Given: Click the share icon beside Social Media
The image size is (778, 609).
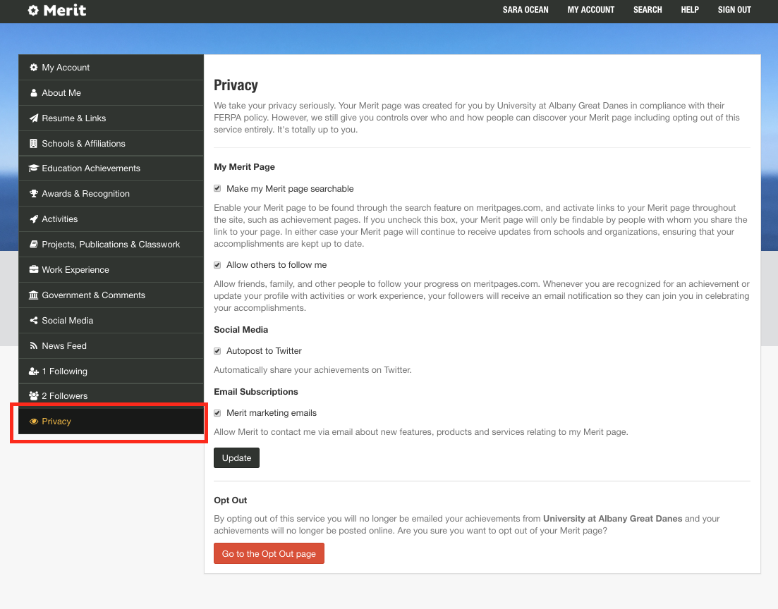Looking at the screenshot, I should [x=34, y=321].
